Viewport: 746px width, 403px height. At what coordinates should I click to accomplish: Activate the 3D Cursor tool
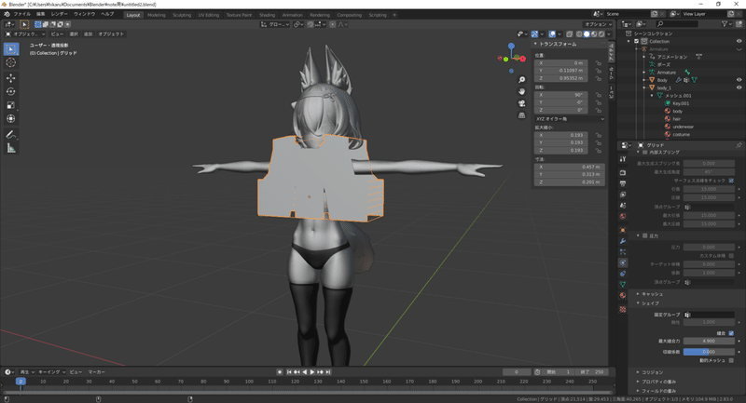coord(11,62)
